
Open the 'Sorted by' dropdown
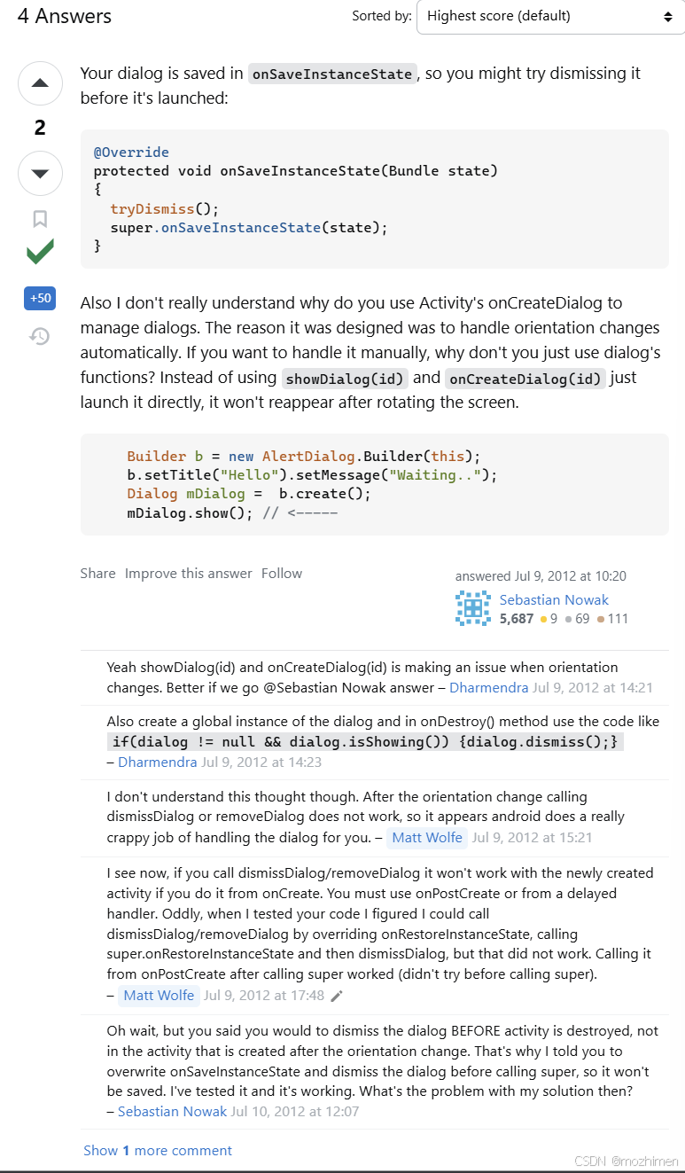tap(549, 16)
